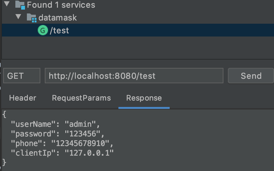Select the datamask label in the tree
Viewport: 274px width, 171px height.
pyautogui.click(x=58, y=18)
